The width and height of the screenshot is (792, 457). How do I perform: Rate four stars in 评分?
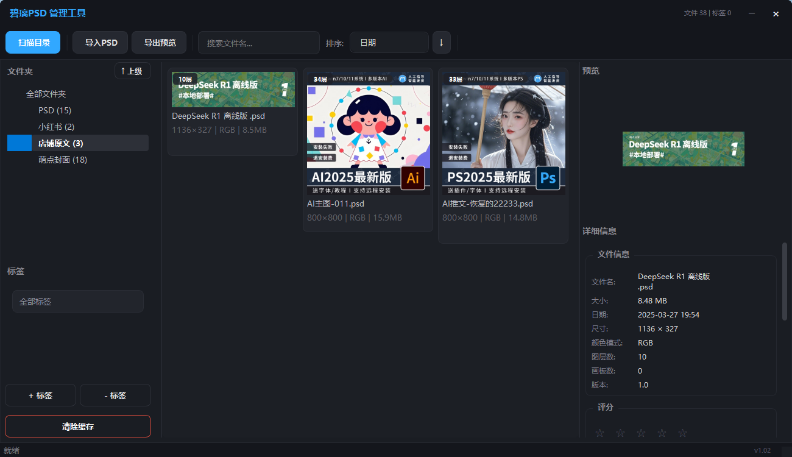[662, 433]
